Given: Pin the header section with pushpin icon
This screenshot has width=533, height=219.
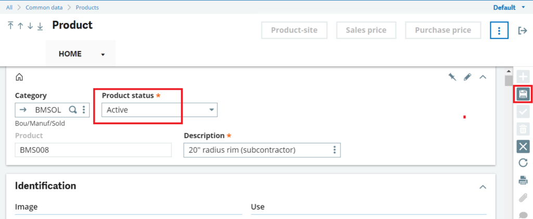Looking at the screenshot, I should tap(452, 77).
